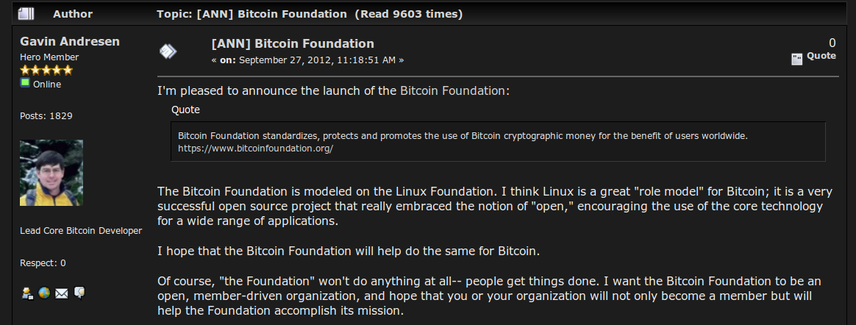Open Gavin Andresen's view profile icon
The width and height of the screenshot is (856, 325).
[26, 293]
